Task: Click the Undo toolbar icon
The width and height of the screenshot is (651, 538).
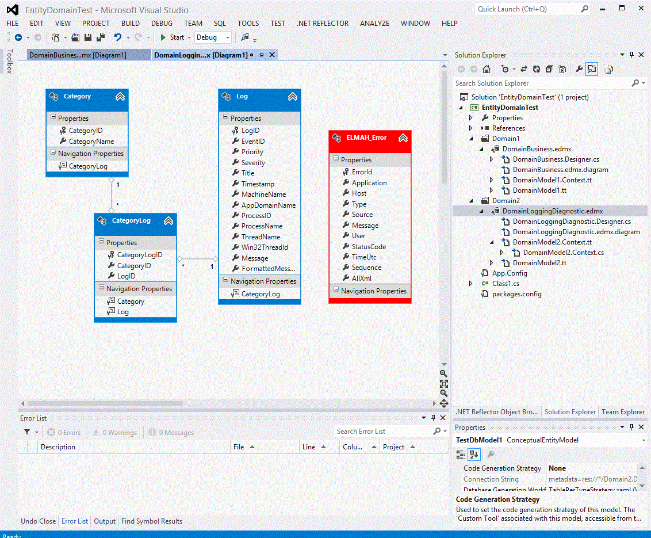Action: [118, 37]
